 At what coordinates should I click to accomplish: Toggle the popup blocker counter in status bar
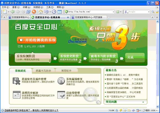138,110
